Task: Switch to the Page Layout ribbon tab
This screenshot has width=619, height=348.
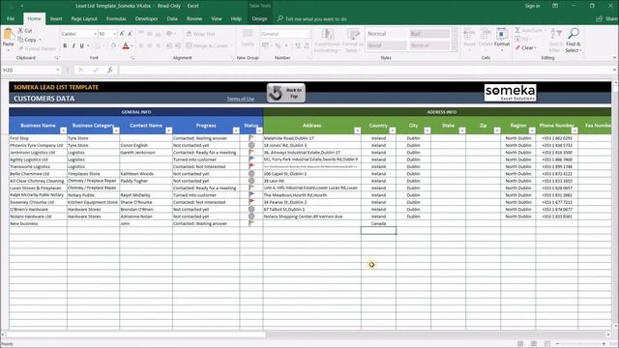Action: pyautogui.click(x=84, y=18)
